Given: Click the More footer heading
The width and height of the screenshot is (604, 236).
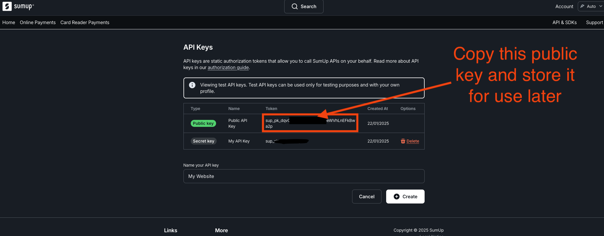Looking at the screenshot, I should (221, 230).
